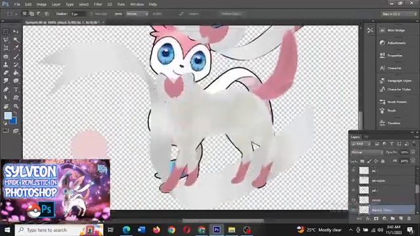The height and width of the screenshot is (236, 420).
Task: Toggle visibility of topmost layer
Action: (354, 170)
